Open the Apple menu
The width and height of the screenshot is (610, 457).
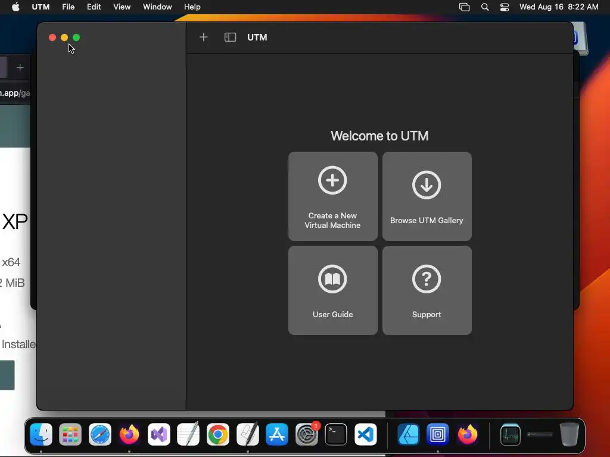coord(15,7)
